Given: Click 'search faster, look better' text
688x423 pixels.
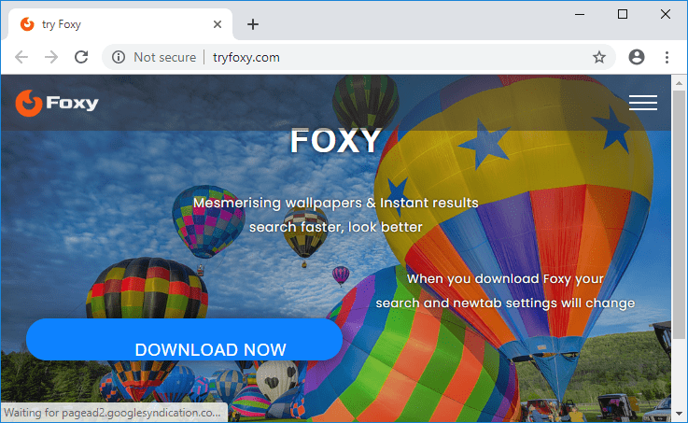Looking at the screenshot, I should (336, 227).
